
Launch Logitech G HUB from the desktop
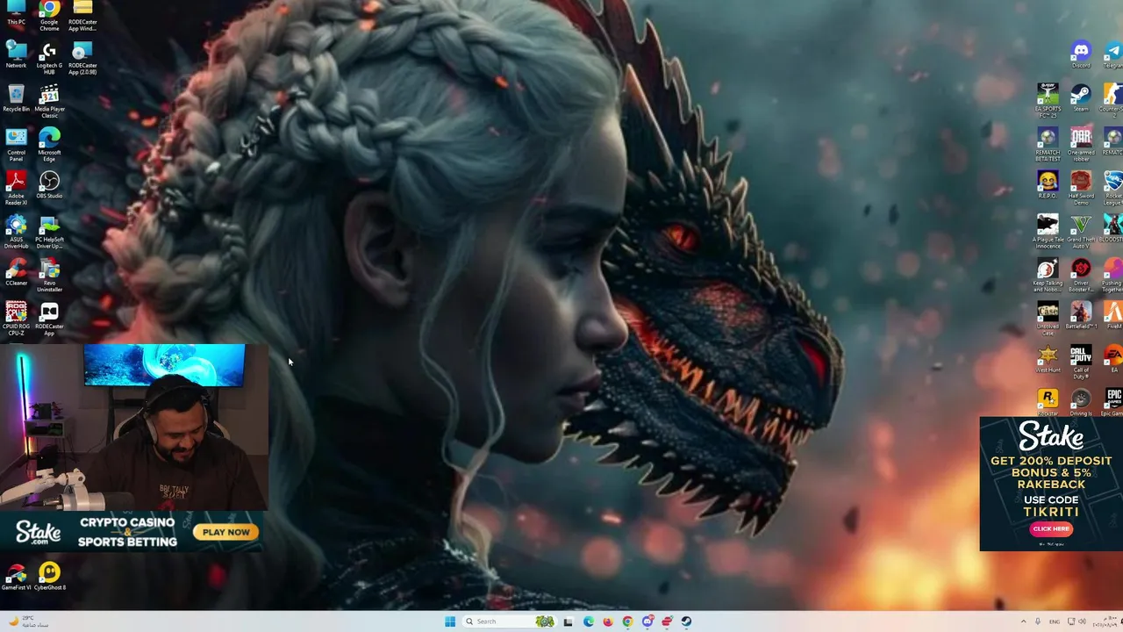click(49, 57)
